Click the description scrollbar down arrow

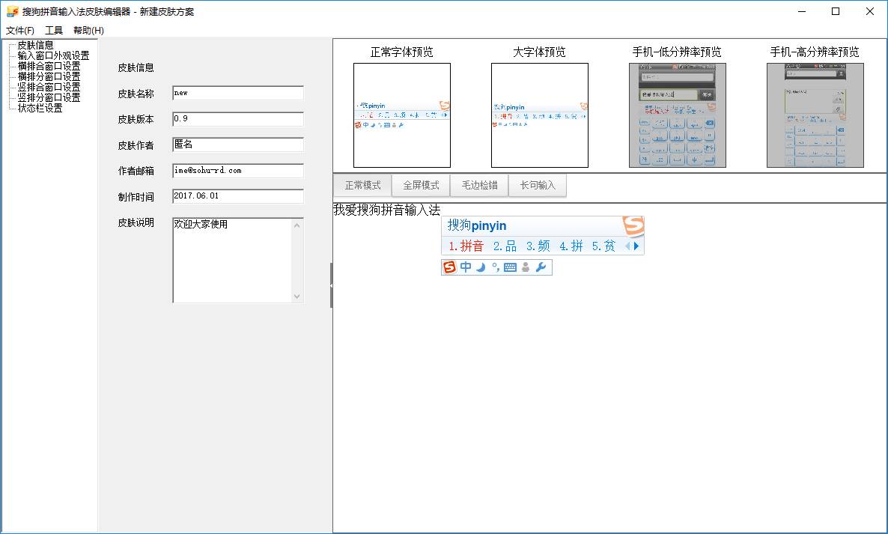(x=297, y=296)
